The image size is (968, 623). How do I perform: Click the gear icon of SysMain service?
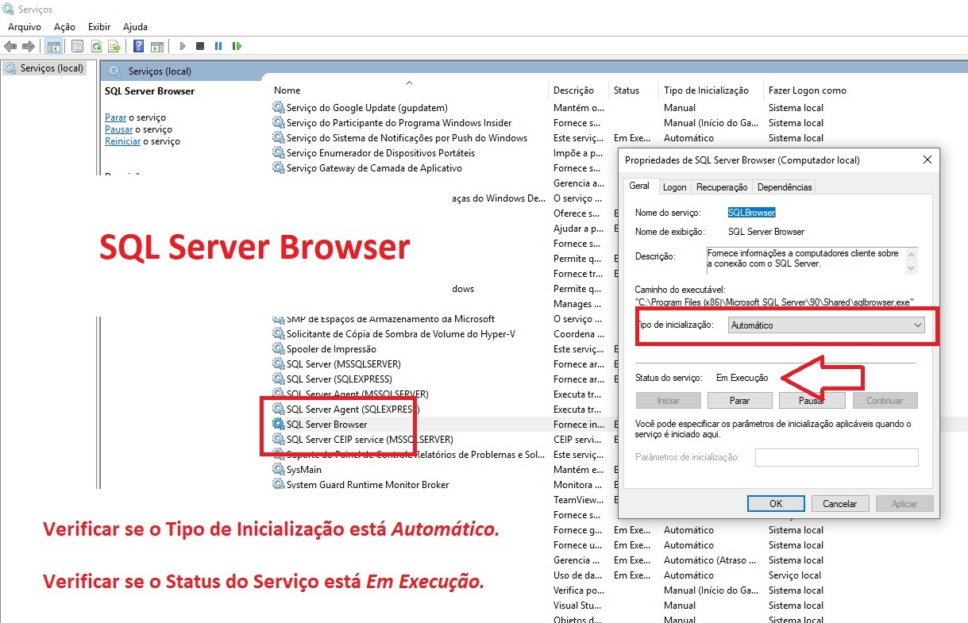278,470
